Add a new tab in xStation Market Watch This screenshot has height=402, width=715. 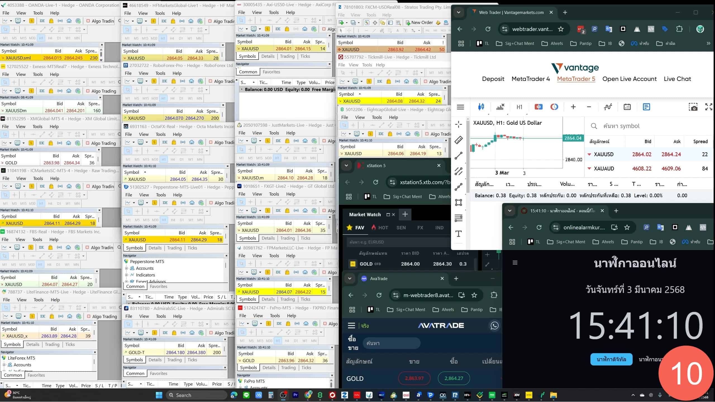point(405,214)
